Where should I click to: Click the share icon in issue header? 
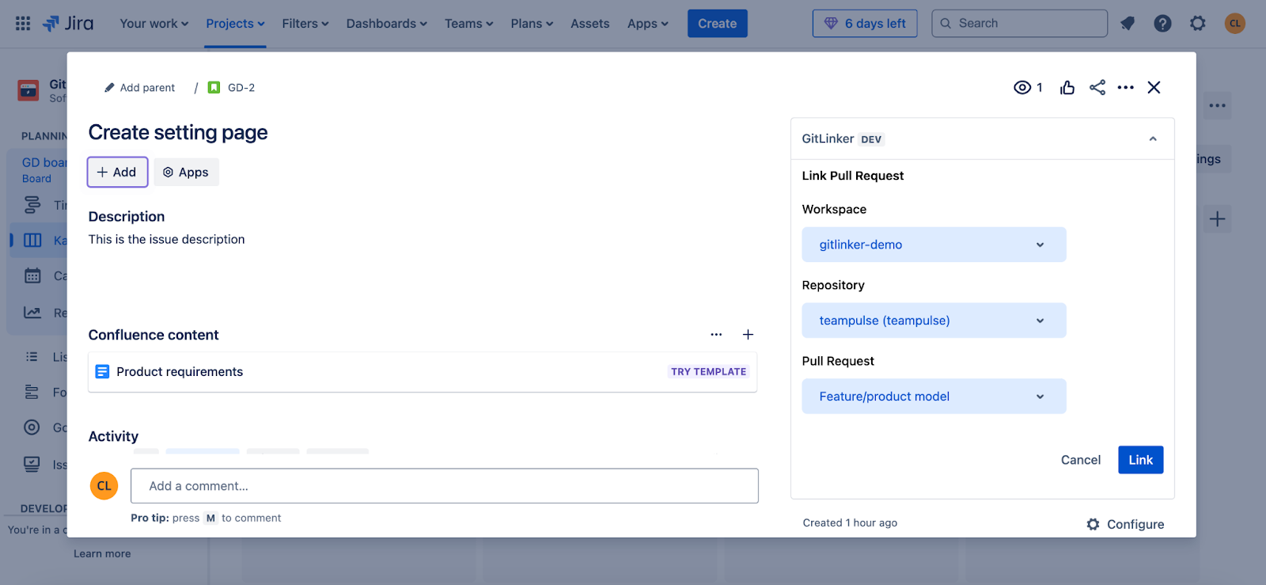pyautogui.click(x=1097, y=88)
